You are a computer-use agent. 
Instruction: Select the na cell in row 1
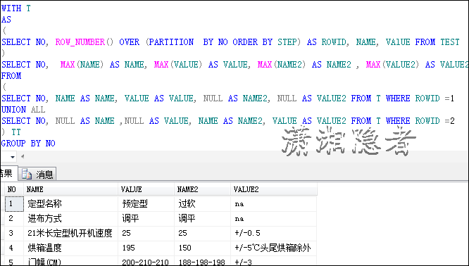274,204
